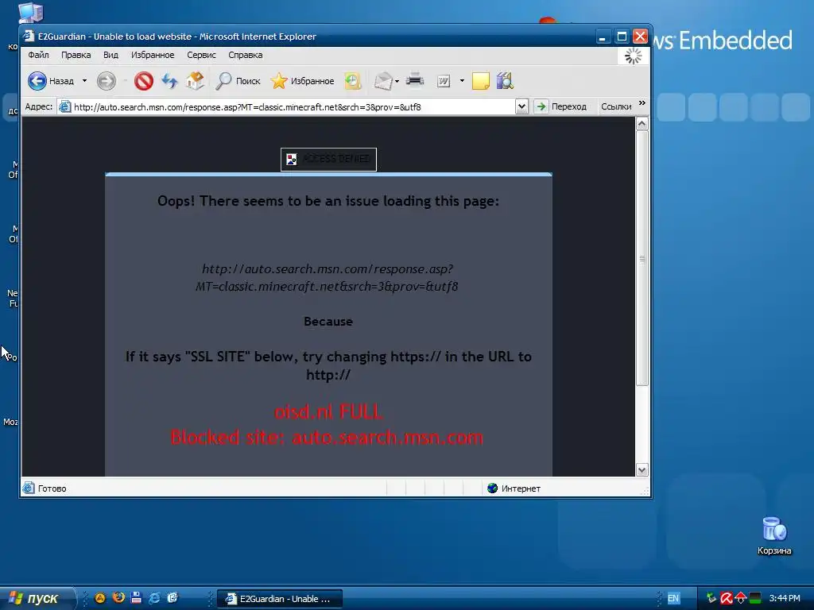Click the grey Forward arrow button
The width and height of the screenshot is (814, 610).
click(x=107, y=81)
